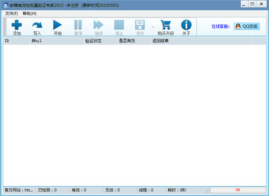The image size is (269, 196).
Task: Click the QQ交谈 chat button
Action: click(x=247, y=26)
